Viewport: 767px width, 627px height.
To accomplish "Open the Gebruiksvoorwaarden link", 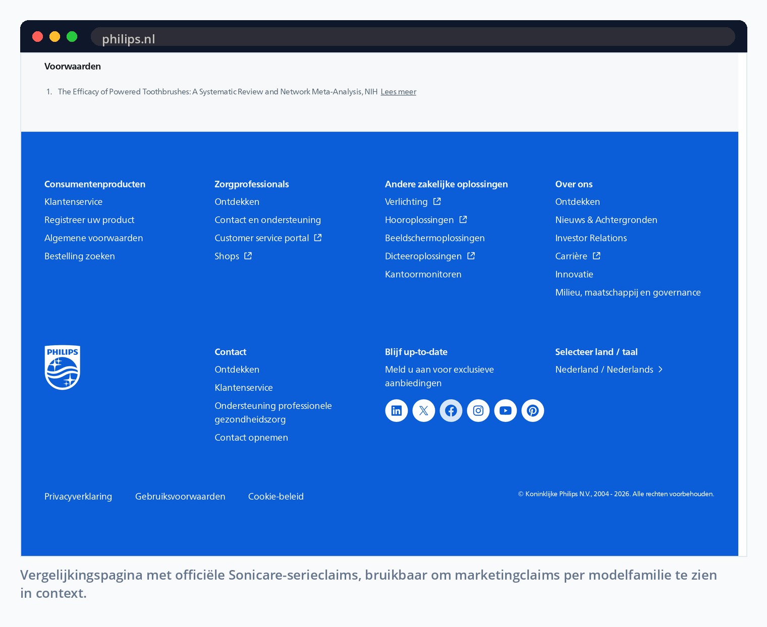I will tap(180, 496).
